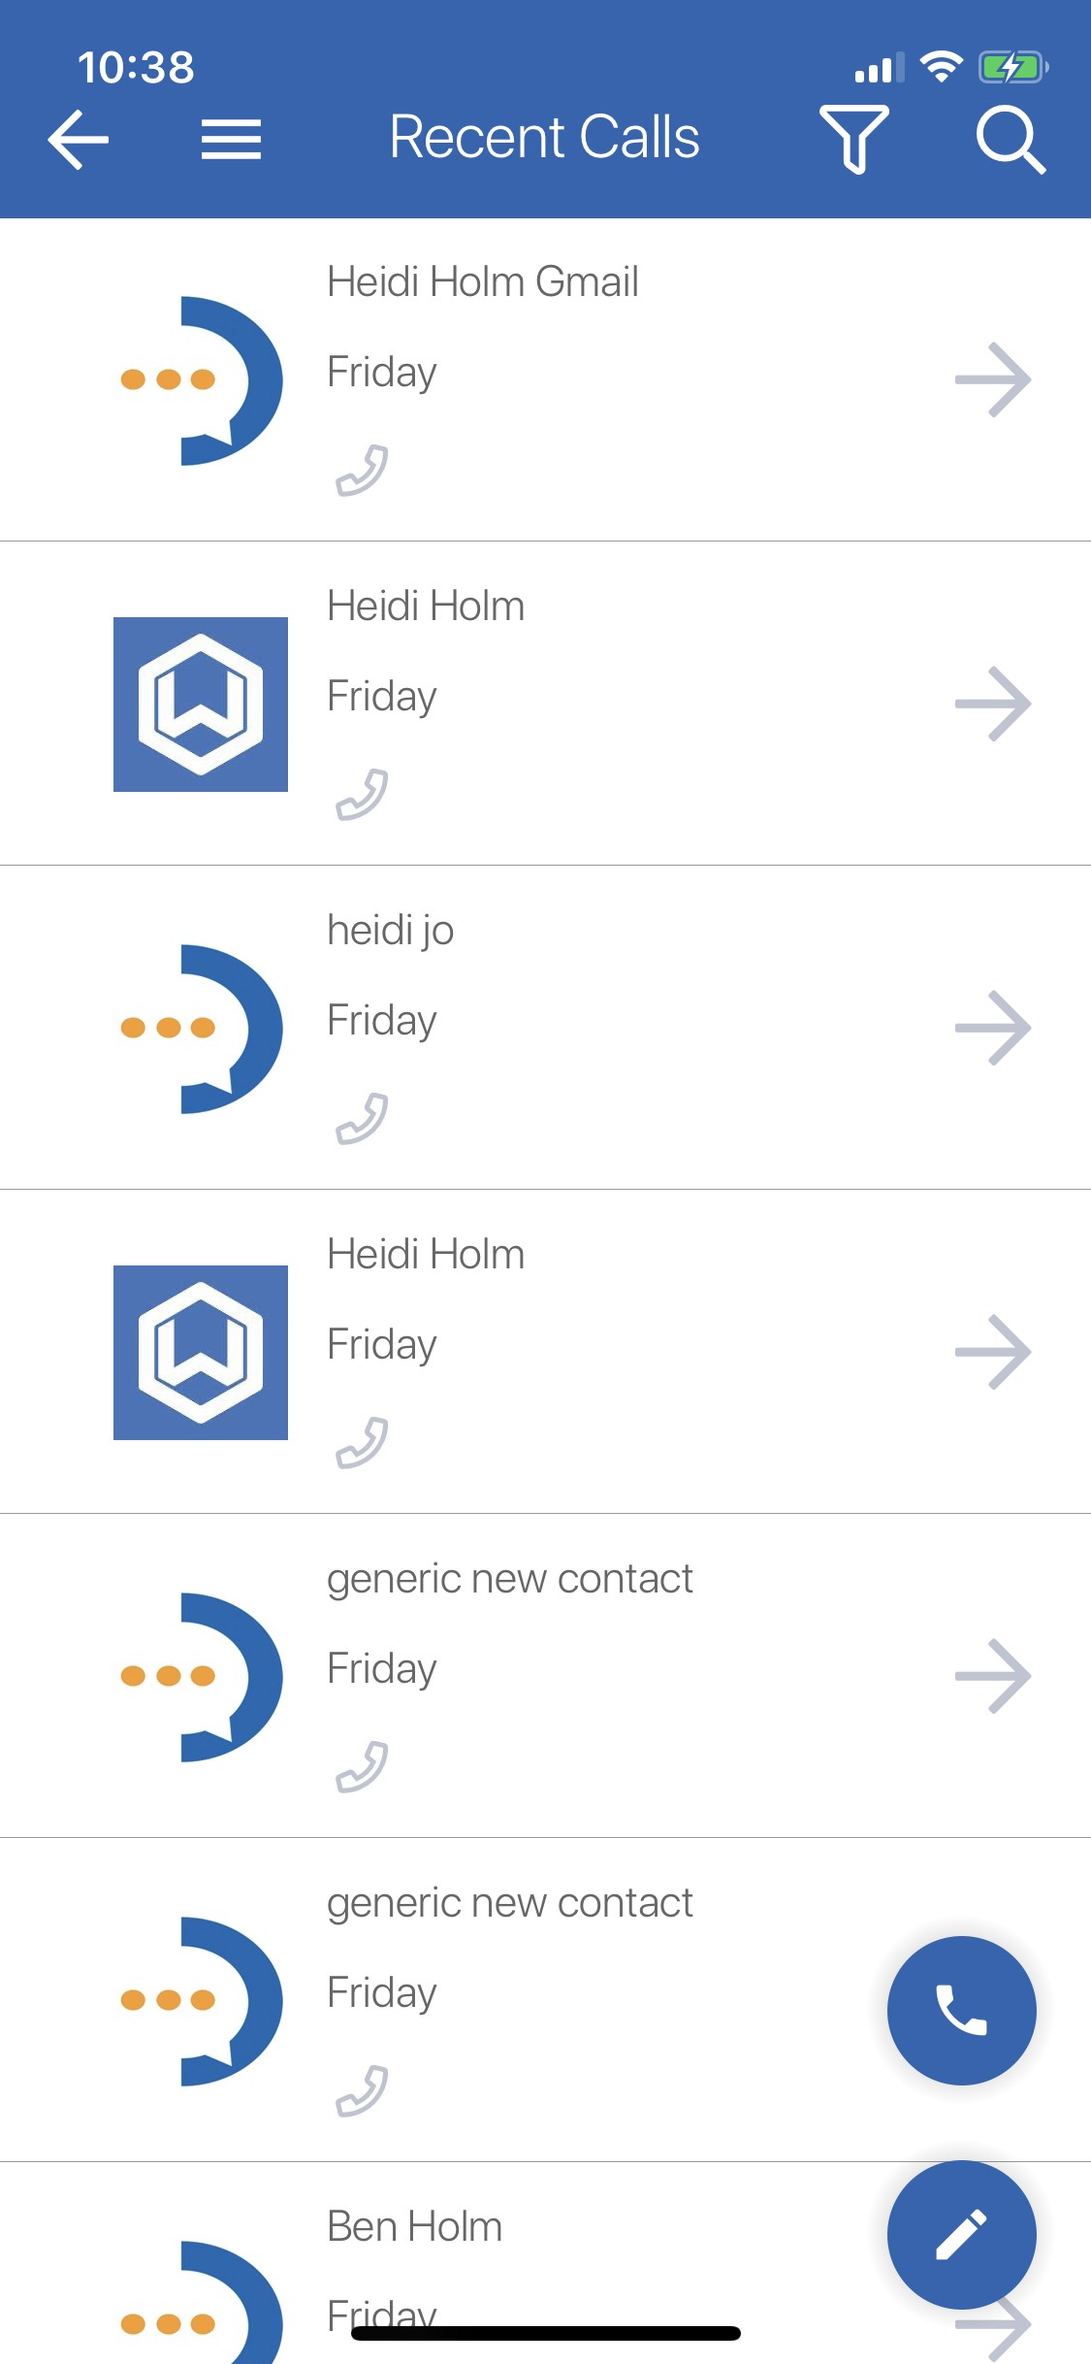Tap heidi jo chat bubble avatar

point(201,1029)
